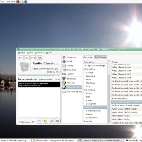Screen dimensions: 142x142
Task: Select the Opera subcategory
Action: (95, 114)
